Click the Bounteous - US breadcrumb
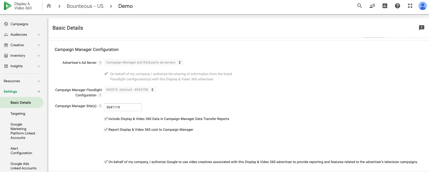This screenshot has height=172, width=429. click(x=85, y=6)
